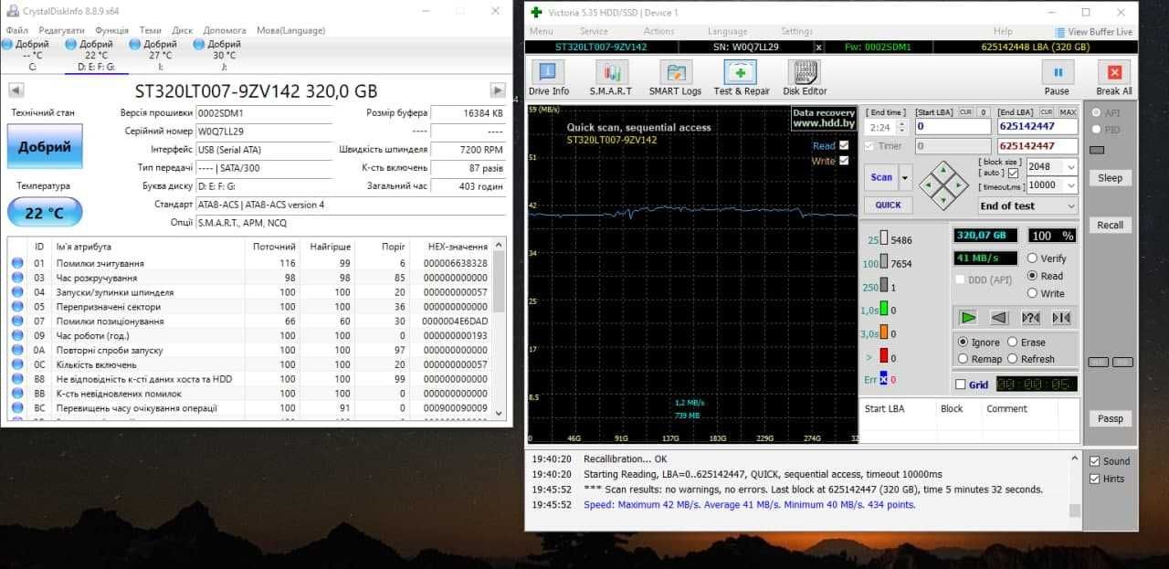
Task: Open Victoria Language menu
Action: (x=727, y=31)
